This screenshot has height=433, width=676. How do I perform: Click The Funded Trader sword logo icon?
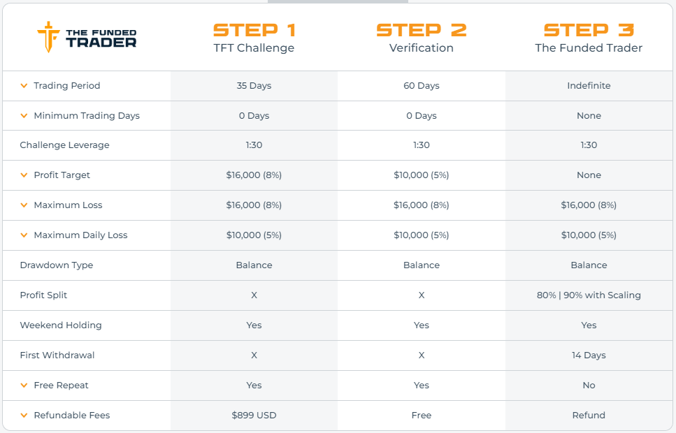pos(48,37)
